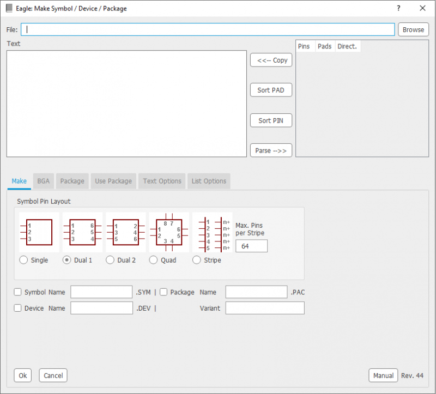Select the Stripe radio button
The width and height of the screenshot is (436, 394).
(197, 260)
